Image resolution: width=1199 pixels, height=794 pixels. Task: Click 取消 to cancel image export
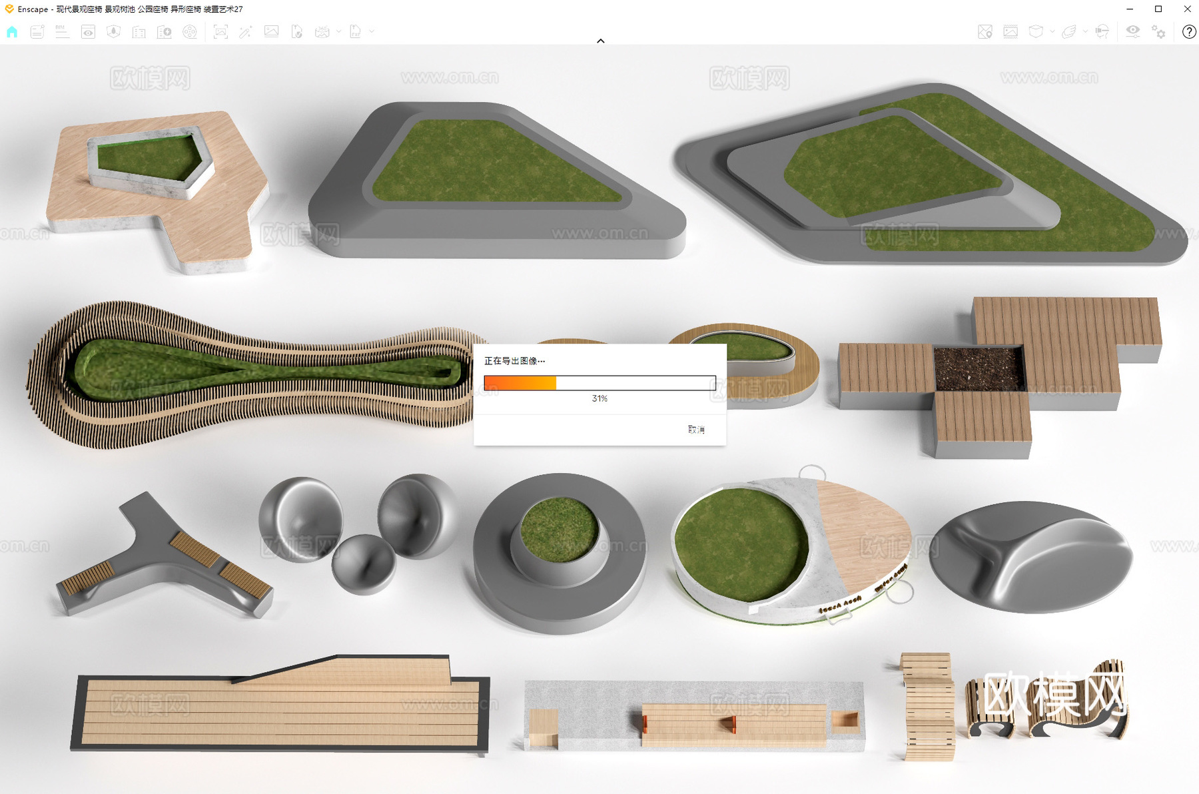(x=696, y=430)
